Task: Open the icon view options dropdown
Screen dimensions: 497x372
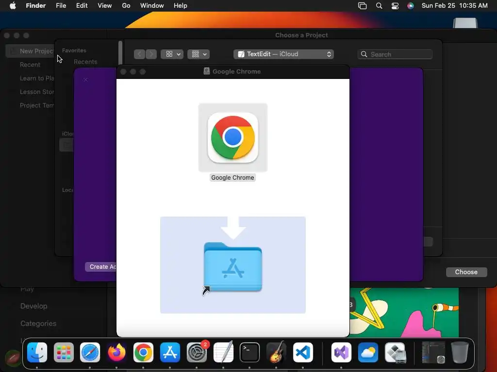Action: (172, 54)
